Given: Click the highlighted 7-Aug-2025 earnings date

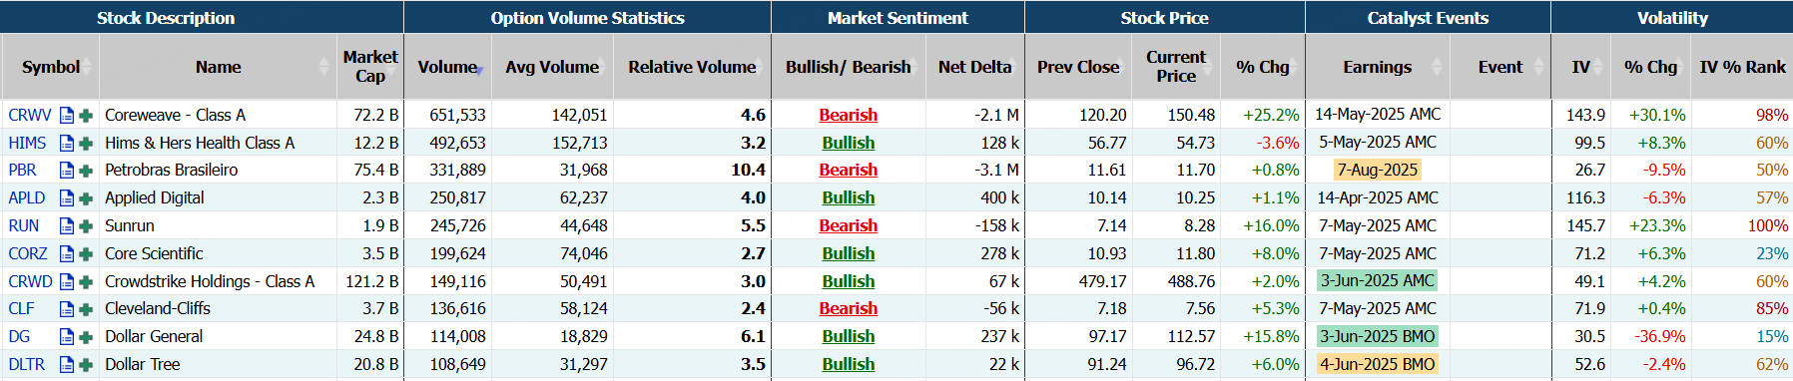Looking at the screenshot, I should point(1377,171).
